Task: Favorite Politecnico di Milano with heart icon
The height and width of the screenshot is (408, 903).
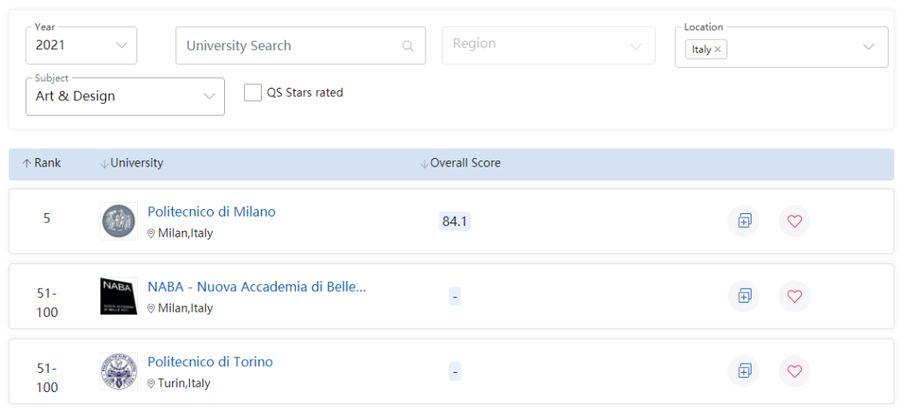Action: coord(794,221)
